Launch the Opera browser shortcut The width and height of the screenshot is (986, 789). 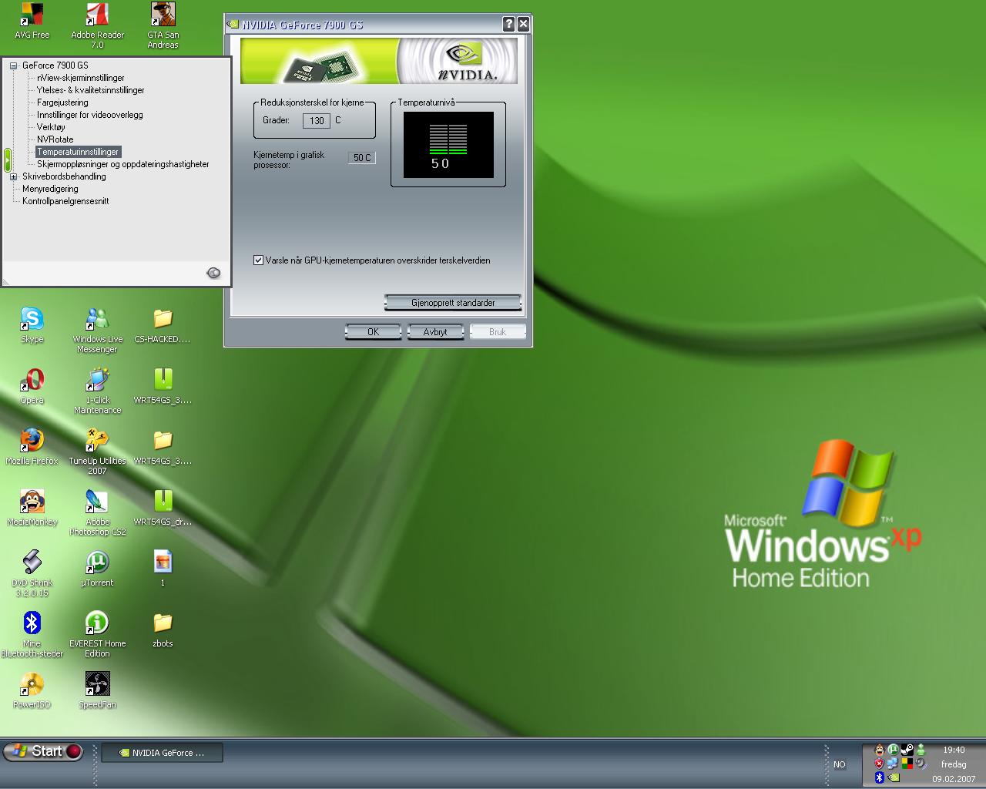[32, 379]
